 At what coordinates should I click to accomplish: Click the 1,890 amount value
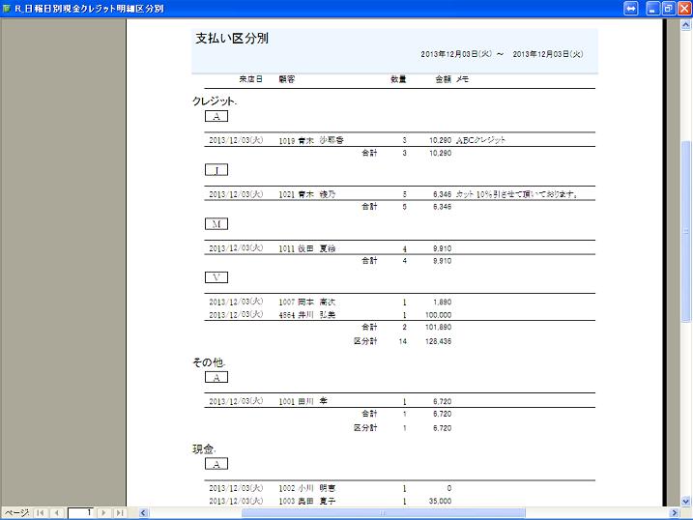tap(442, 303)
